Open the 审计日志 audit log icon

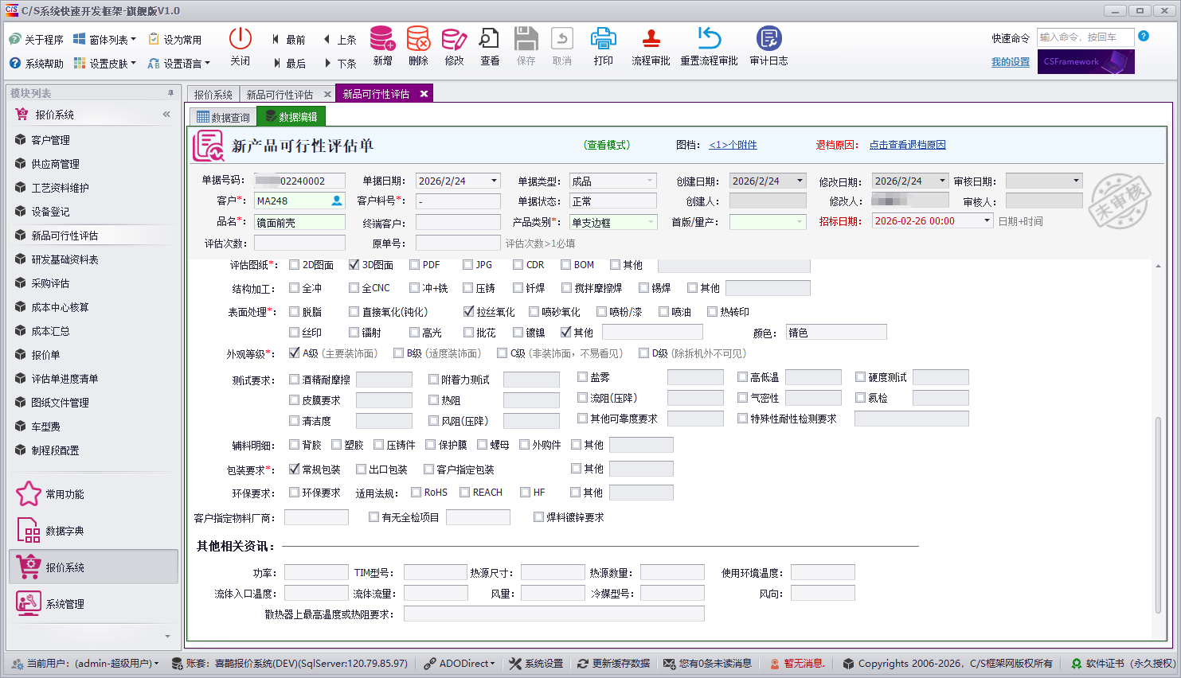pos(768,38)
